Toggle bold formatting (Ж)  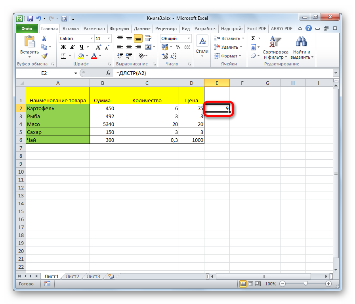pos(63,47)
